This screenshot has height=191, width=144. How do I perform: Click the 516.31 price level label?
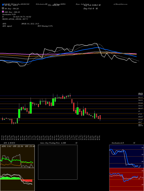(x=140, y=106)
